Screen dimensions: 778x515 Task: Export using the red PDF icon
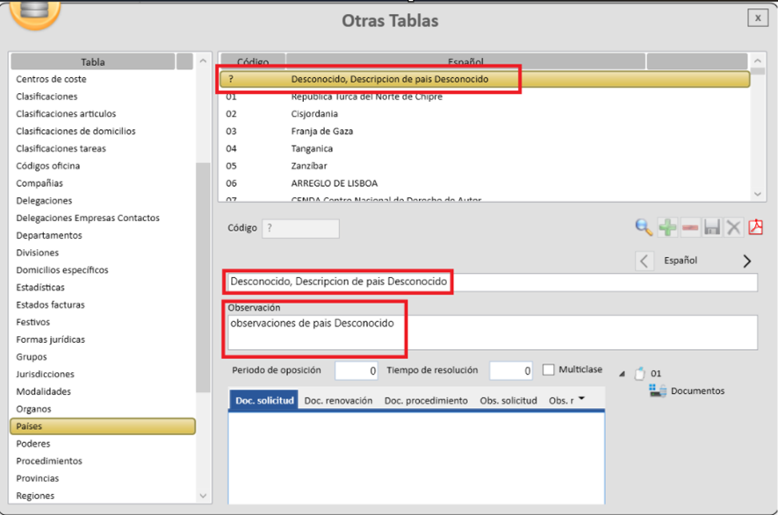(756, 228)
